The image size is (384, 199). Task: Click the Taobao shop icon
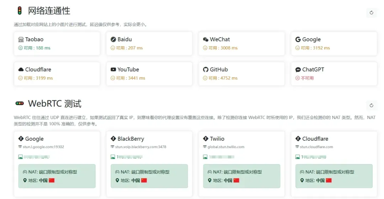21,40
